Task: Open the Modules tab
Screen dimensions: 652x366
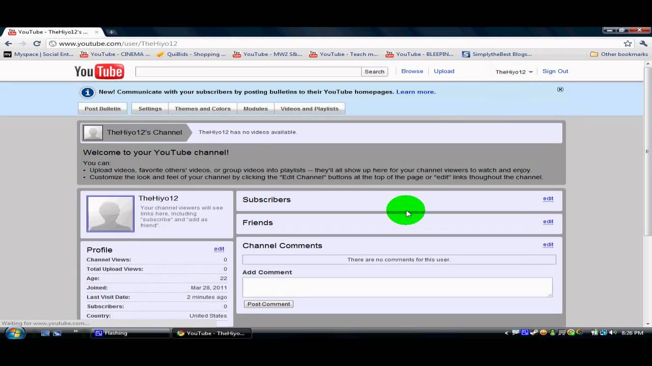Action: tap(256, 108)
